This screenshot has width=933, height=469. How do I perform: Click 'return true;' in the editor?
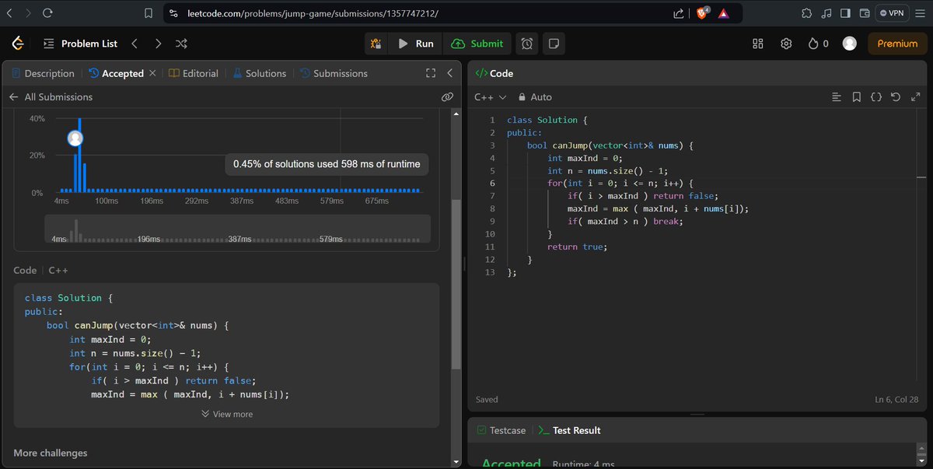click(x=576, y=247)
